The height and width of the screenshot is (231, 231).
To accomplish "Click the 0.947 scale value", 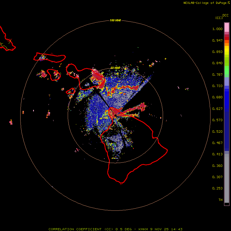I will (x=217, y=40).
